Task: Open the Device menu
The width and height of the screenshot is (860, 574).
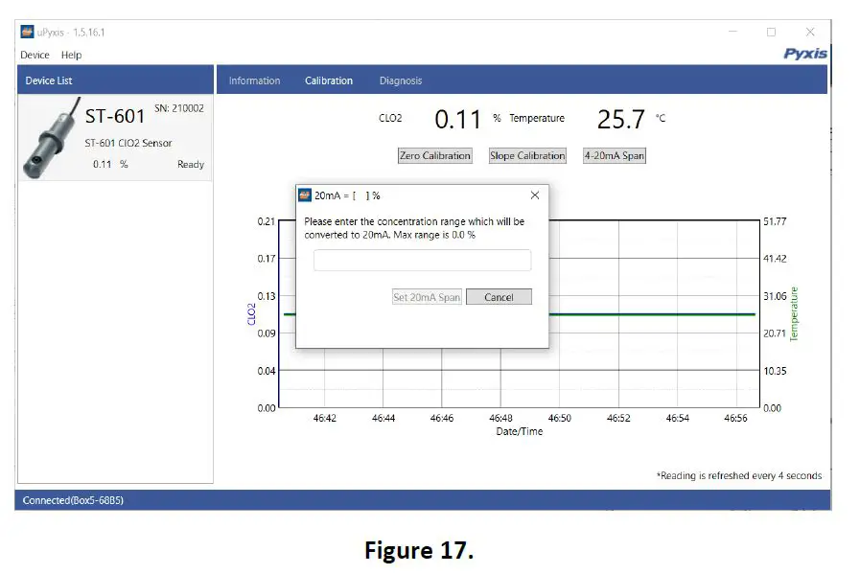Action: click(x=35, y=55)
